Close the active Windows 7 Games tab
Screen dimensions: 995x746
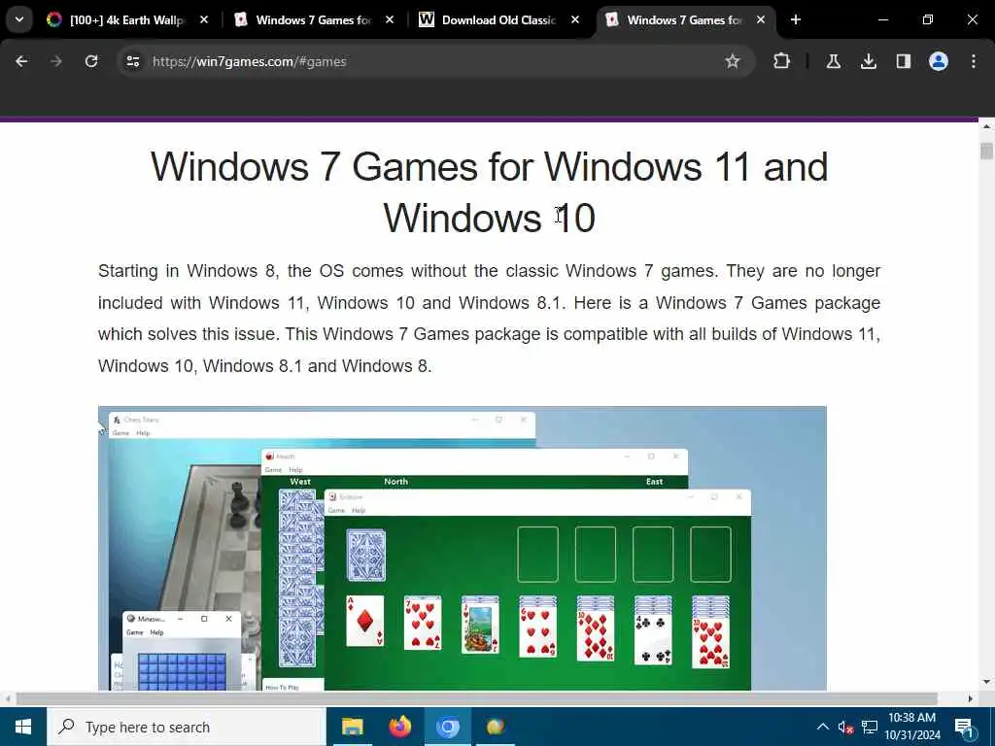[x=760, y=19]
